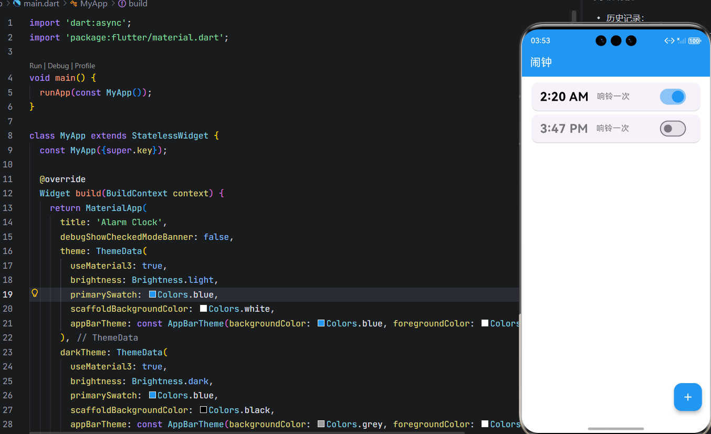Click the editor horizontal scrollbar
711x434 pixels.
[x=247, y=432]
